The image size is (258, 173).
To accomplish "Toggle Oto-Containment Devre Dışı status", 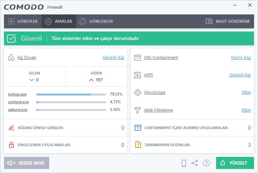I will (x=241, y=58).
